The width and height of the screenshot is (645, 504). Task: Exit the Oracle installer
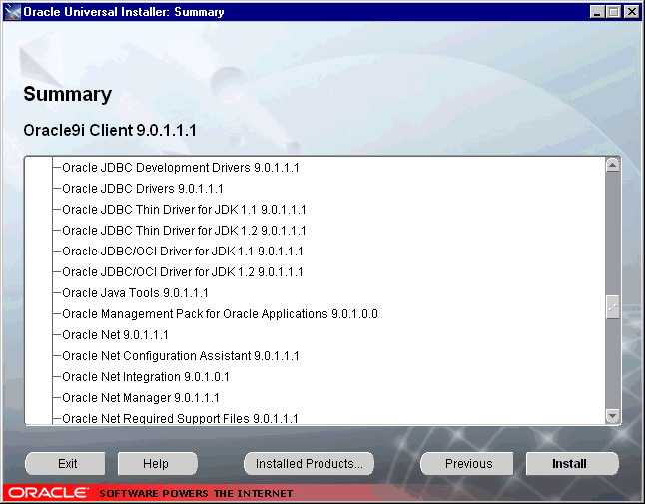65,464
